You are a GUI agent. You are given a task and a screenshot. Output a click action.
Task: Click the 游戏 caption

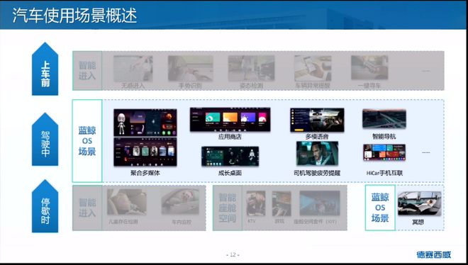click(279, 222)
